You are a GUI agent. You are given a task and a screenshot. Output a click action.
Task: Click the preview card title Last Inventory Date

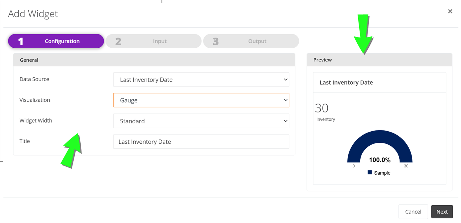point(346,83)
